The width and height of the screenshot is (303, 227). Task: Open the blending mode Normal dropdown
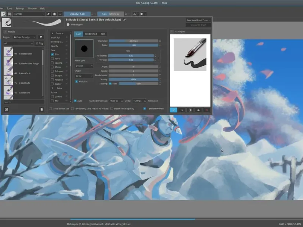point(28,14)
